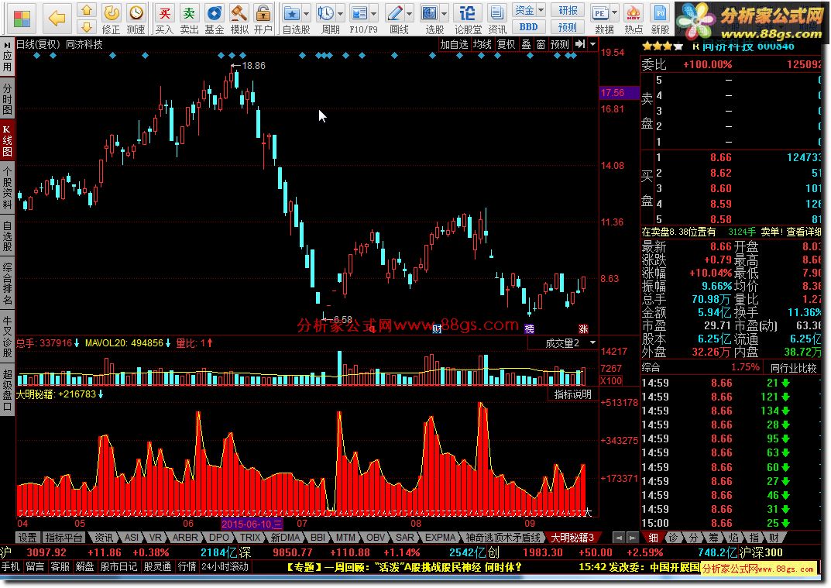Click the yellow up arrow button

(x=87, y=10)
